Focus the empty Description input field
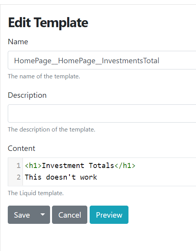Image resolution: width=196 pixels, height=251 pixels. click(102, 114)
